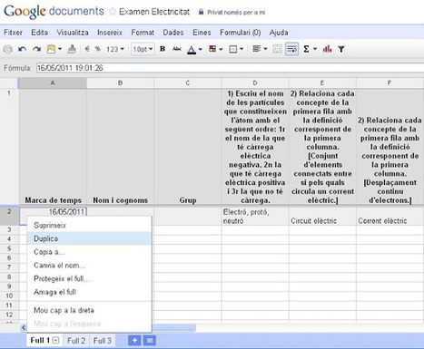Open the Dades menu
The width and height of the screenshot is (424, 349).
pyautogui.click(x=173, y=33)
